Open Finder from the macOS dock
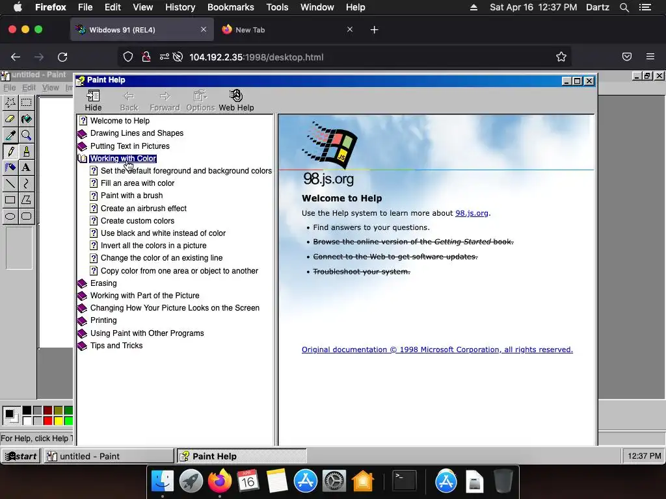Image resolution: width=666 pixels, height=499 pixels. [163, 481]
